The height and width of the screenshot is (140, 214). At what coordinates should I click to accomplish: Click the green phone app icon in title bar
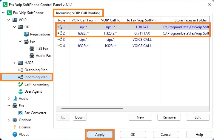[x=5, y=4]
